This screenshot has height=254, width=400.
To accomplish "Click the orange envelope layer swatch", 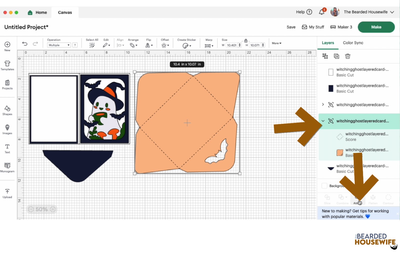I will click(339, 152).
